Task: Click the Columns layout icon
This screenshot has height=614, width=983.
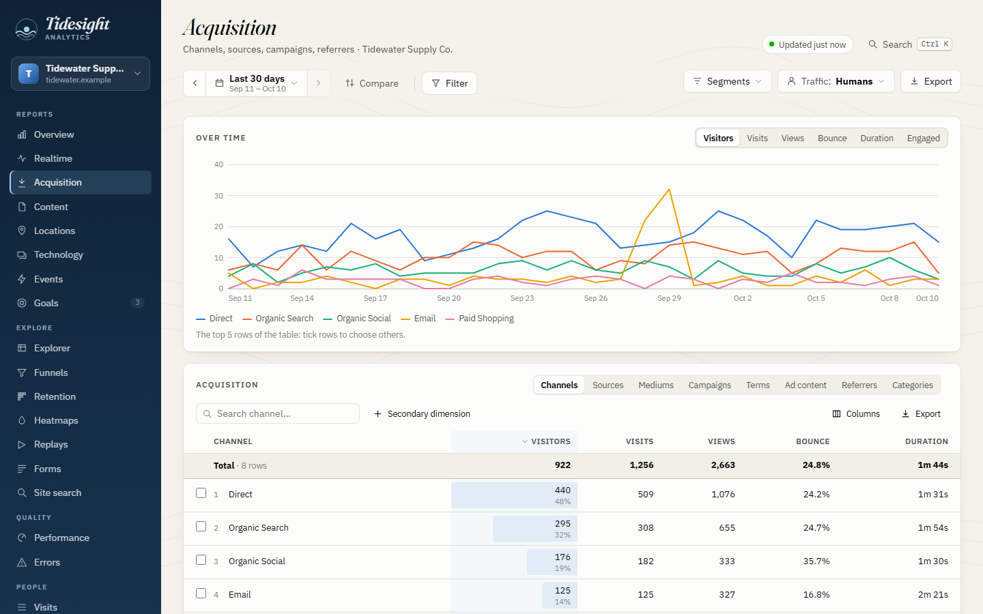Action: click(x=837, y=414)
